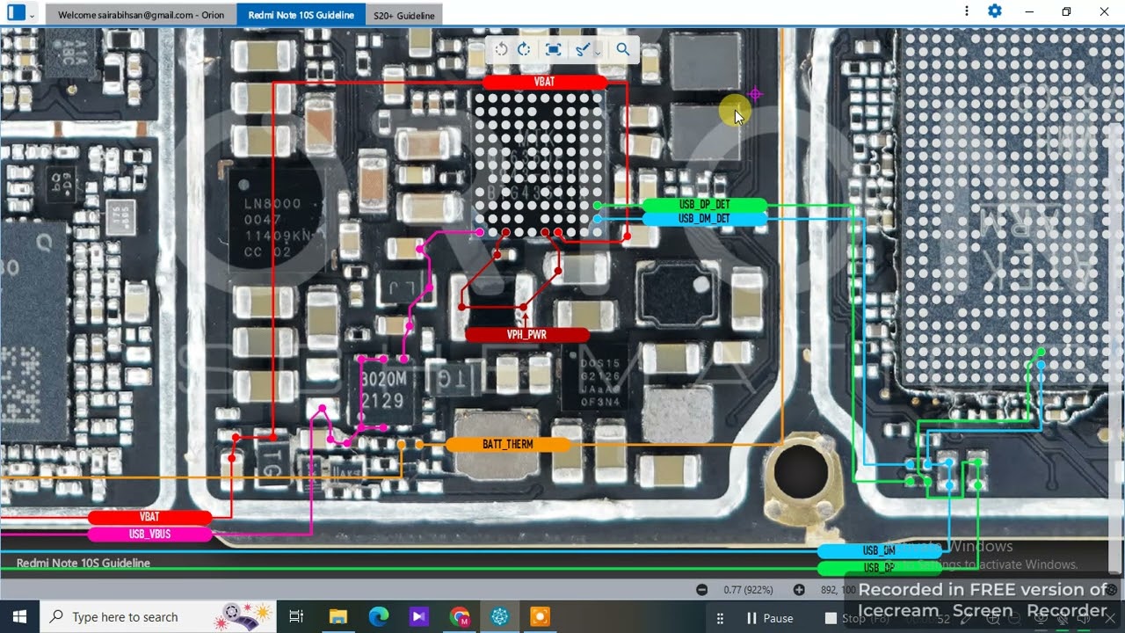
Task: Pause the screen recording
Action: point(769,618)
